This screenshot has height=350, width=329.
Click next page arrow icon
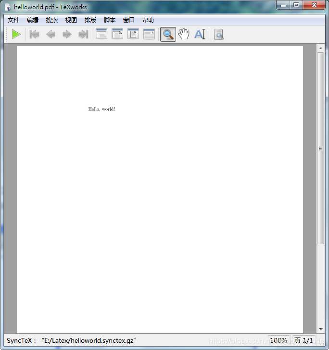point(67,35)
